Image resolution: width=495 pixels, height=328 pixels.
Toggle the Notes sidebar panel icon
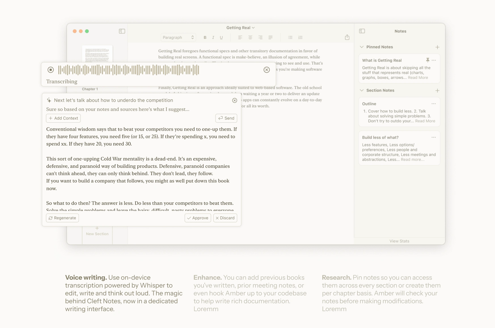(362, 31)
